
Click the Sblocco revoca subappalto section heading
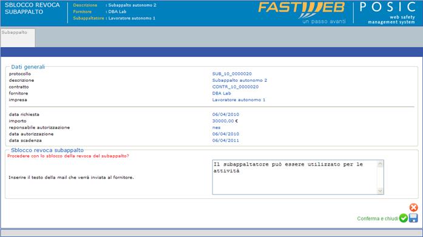47,150
